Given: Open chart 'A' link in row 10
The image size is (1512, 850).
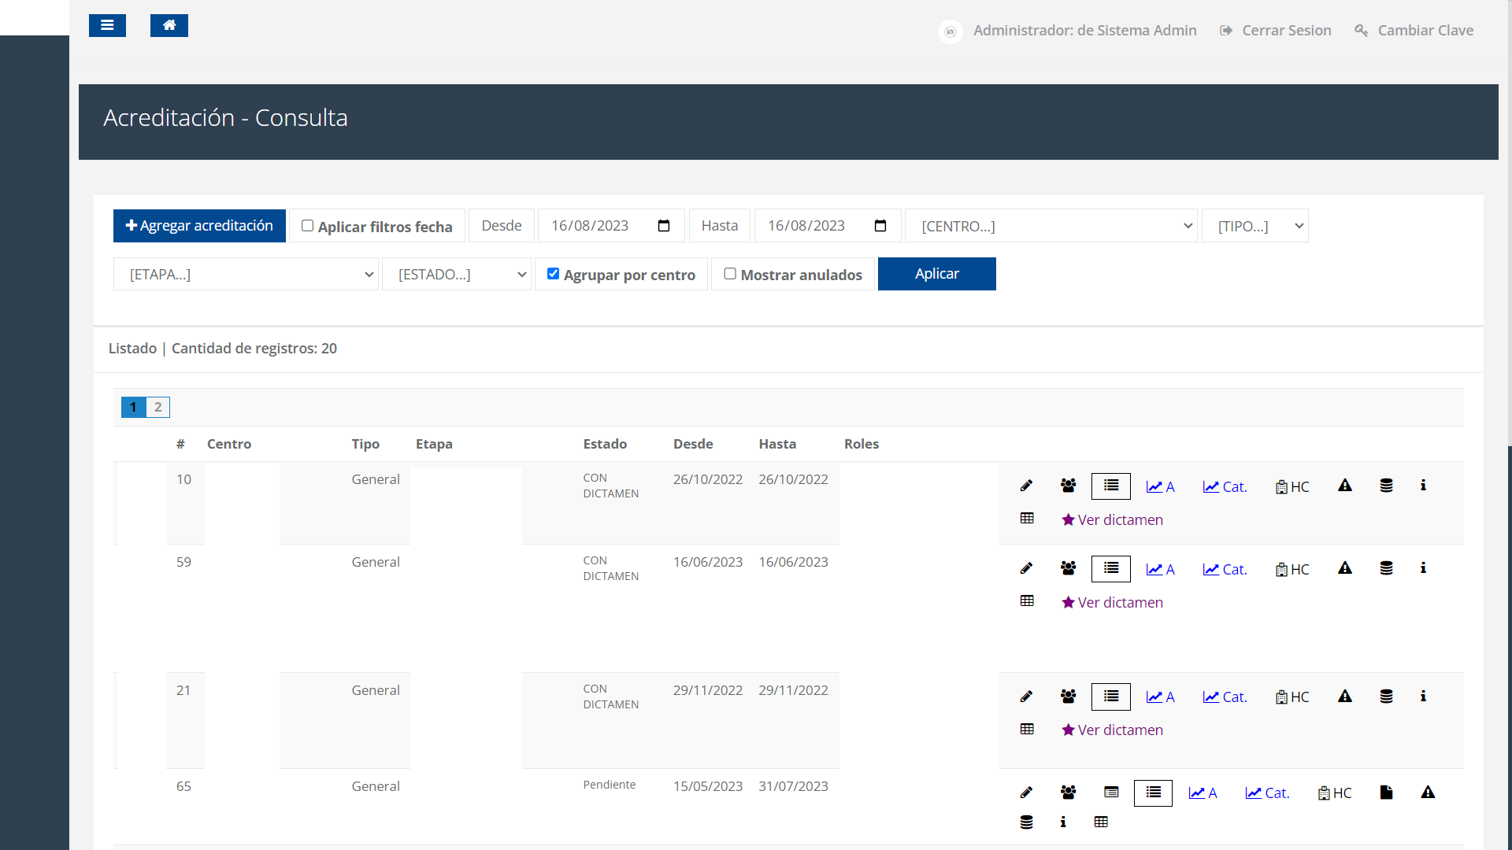Looking at the screenshot, I should click(1160, 487).
